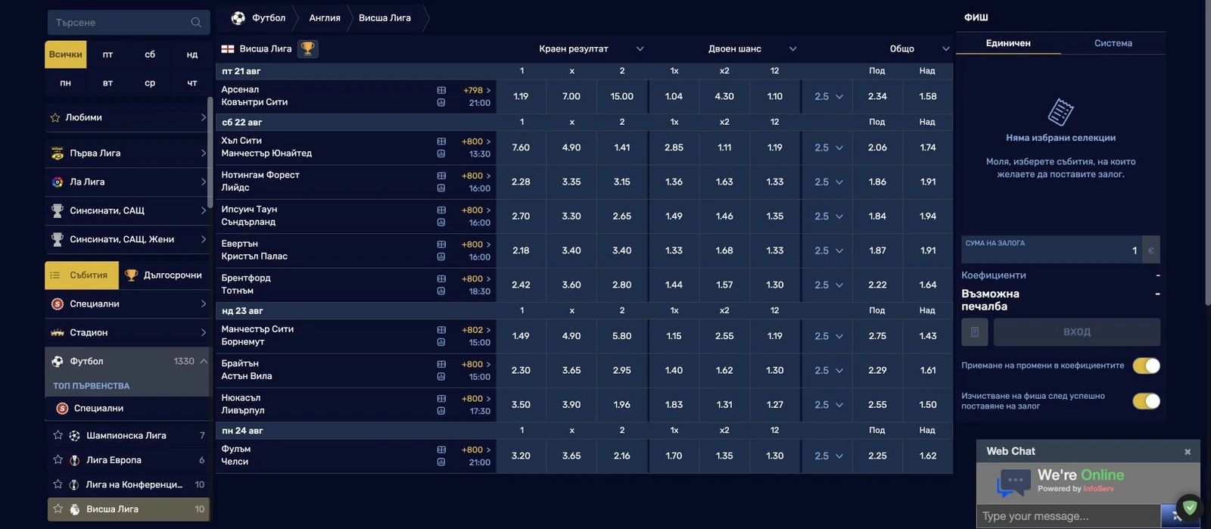1211x529 pixels.
Task: Click the England flag icon in the league header
Action: [228, 48]
